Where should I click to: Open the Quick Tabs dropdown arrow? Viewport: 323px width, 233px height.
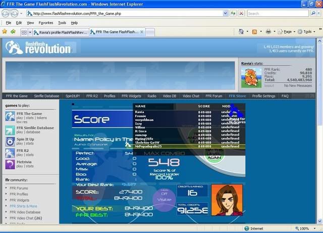tap(31, 32)
